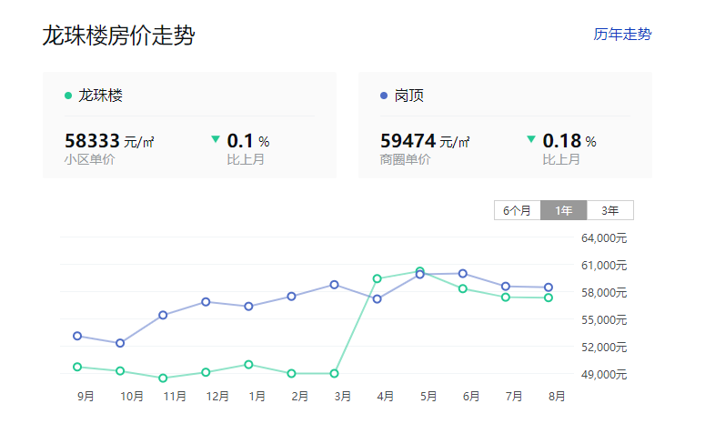Select blue 岗顶 data point for 8月

click(x=549, y=288)
